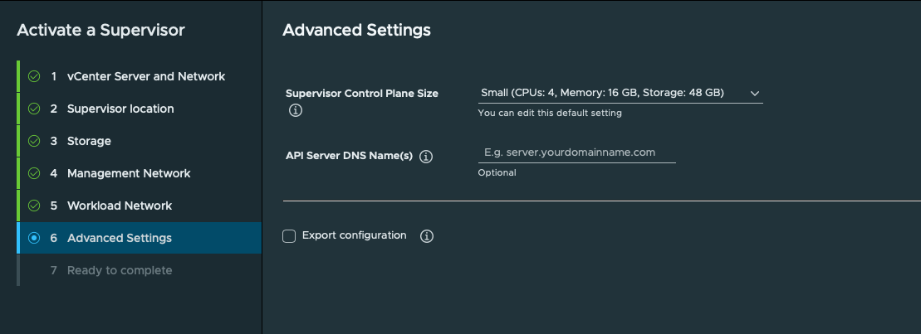Click the 'Activate a Supervisor' wizard title
Screen dimensions: 921x334
(x=101, y=30)
